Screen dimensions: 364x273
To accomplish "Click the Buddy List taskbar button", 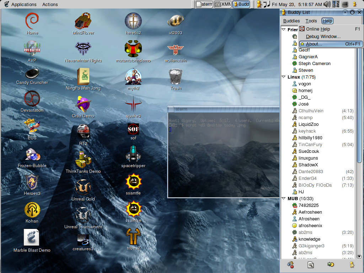I will click(241, 4).
